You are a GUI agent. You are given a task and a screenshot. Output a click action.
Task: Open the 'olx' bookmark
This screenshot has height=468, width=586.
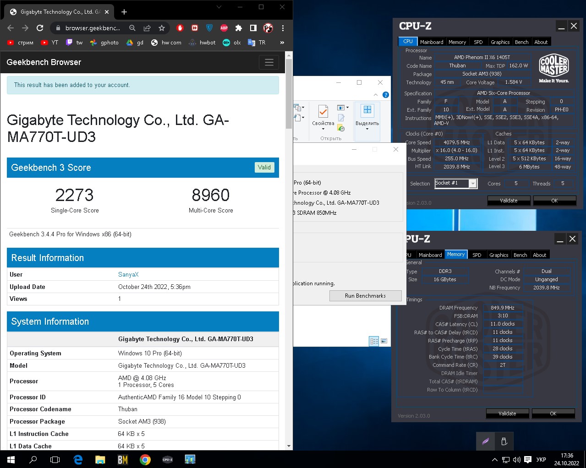232,43
